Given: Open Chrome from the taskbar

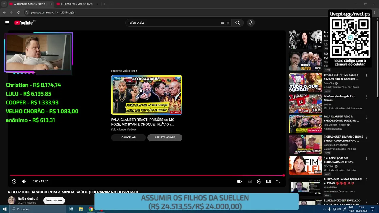Looking at the screenshot, I should click(91, 209).
